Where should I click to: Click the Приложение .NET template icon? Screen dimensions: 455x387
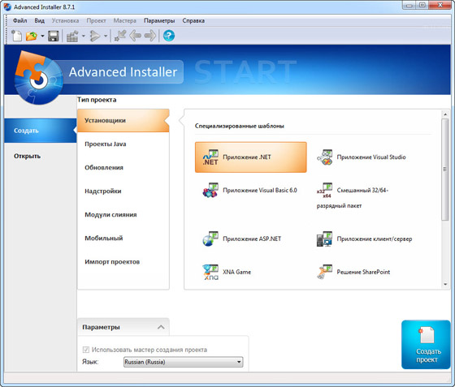click(x=210, y=157)
